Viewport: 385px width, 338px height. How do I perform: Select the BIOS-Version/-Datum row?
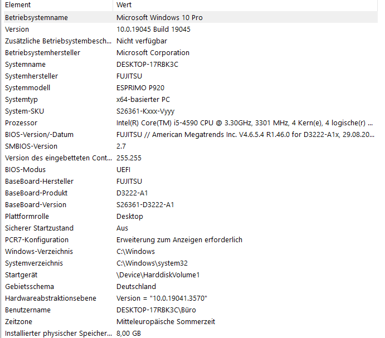point(191,135)
